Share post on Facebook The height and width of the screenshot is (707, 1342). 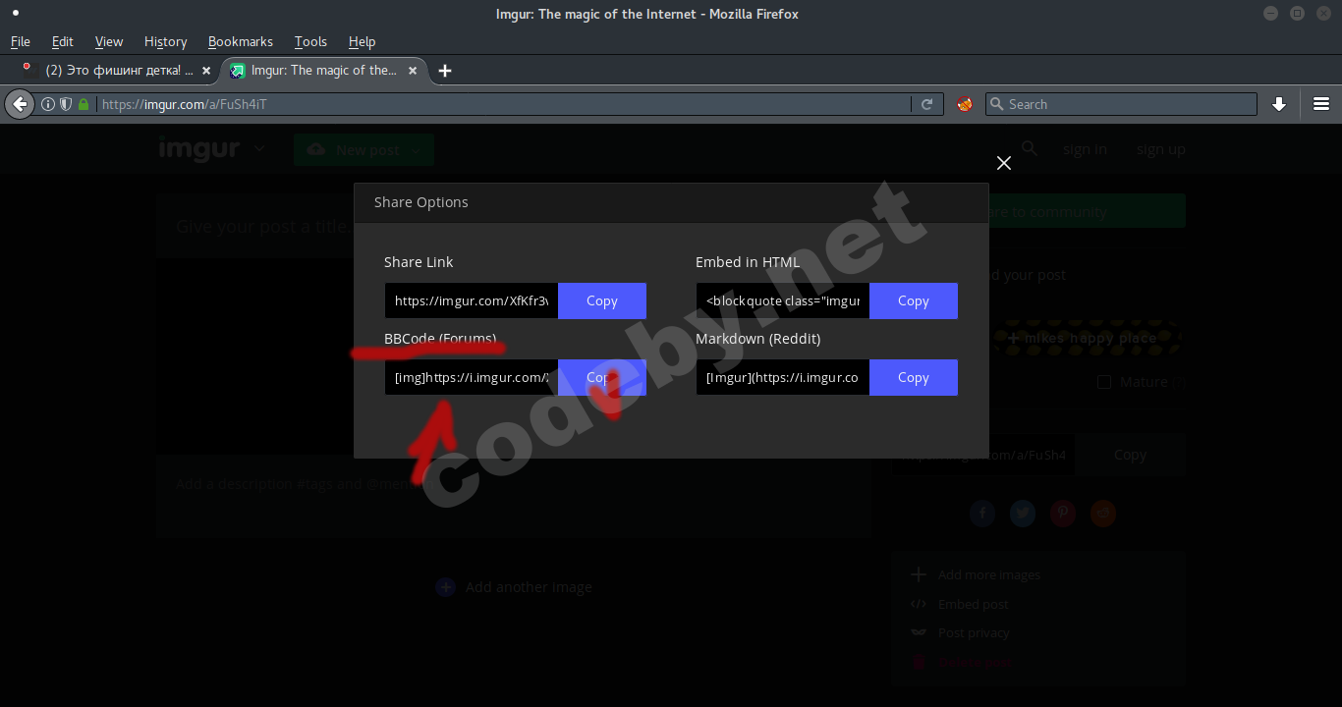[982, 513]
